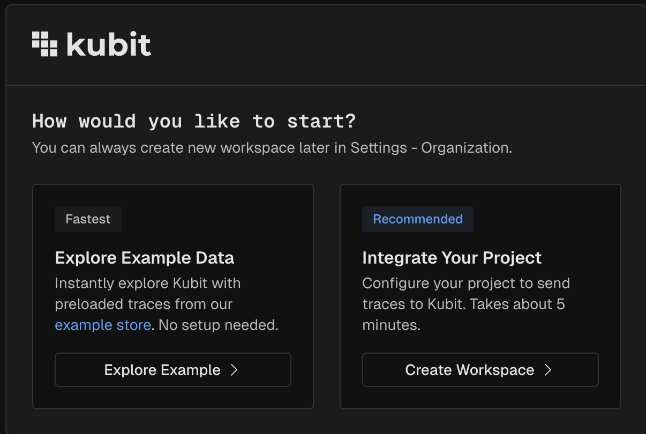
Task: Click the "How would you like to start?" heading
Action: click(194, 121)
